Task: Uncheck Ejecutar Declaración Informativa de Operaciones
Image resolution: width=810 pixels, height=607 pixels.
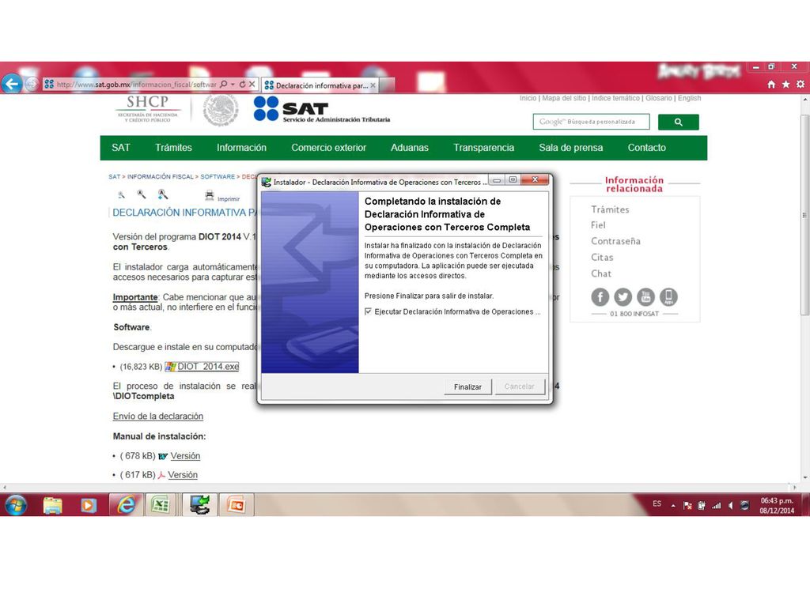Action: coord(368,311)
